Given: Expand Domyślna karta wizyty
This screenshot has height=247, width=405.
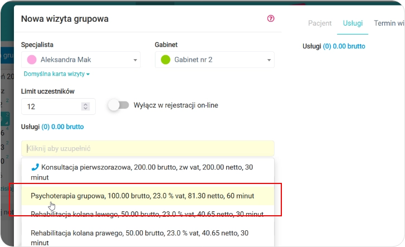Looking at the screenshot, I should pos(56,74).
